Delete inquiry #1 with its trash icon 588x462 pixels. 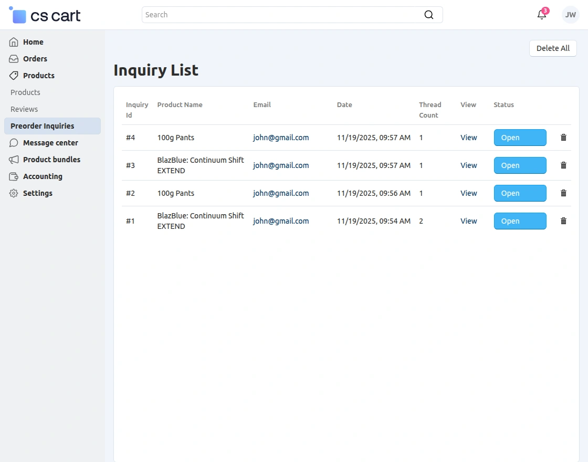point(563,221)
